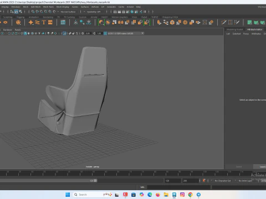The width and height of the screenshot is (266, 199).
Task: Open the Mesh menu
Action: [x=25, y=7]
